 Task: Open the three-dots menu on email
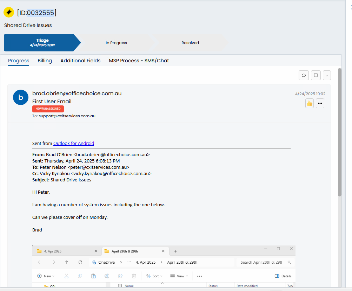320,104
